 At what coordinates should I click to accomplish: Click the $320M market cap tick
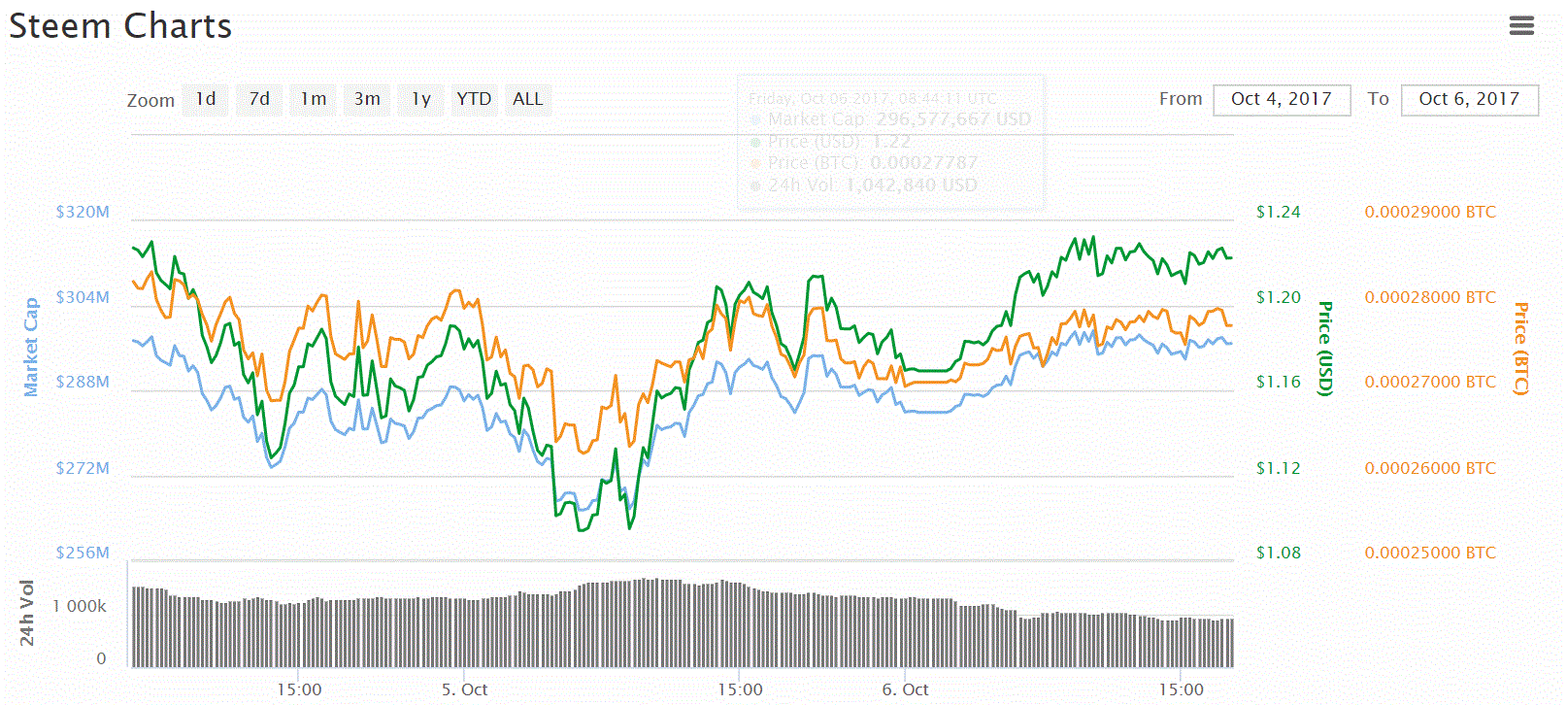(x=83, y=212)
